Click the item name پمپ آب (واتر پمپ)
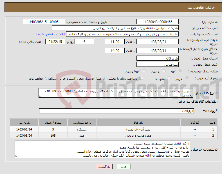Image resolution: width=222 pixels, height=174 pixels. [x=138, y=129]
